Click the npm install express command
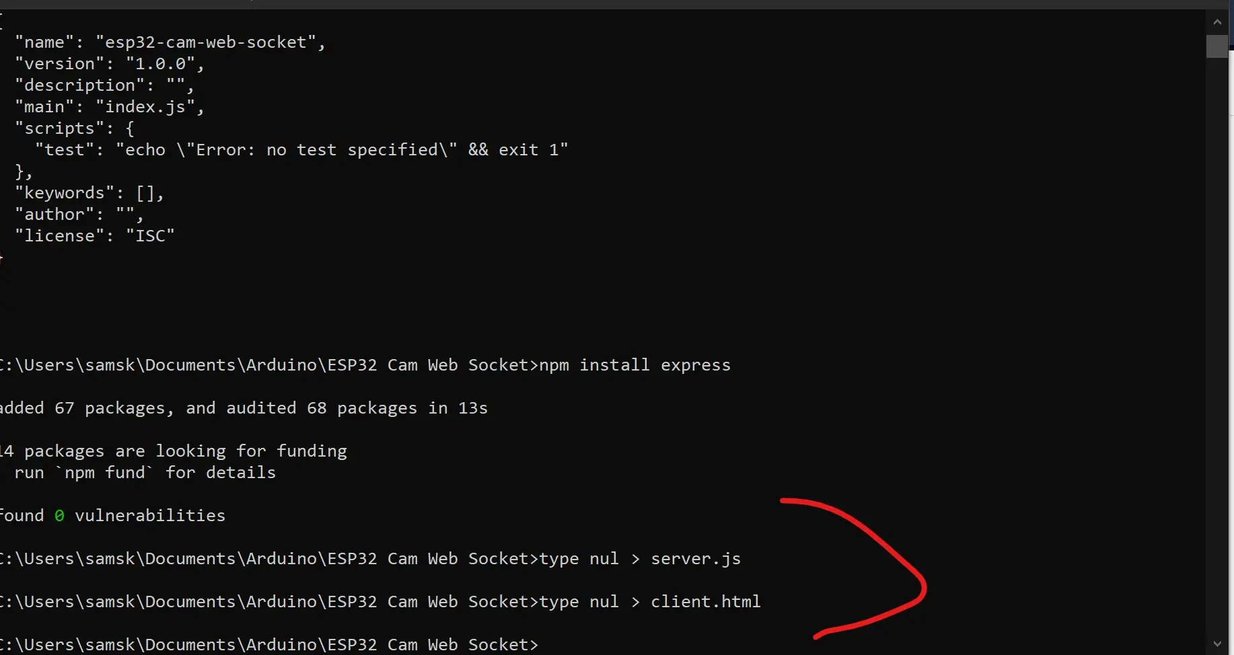 point(634,365)
